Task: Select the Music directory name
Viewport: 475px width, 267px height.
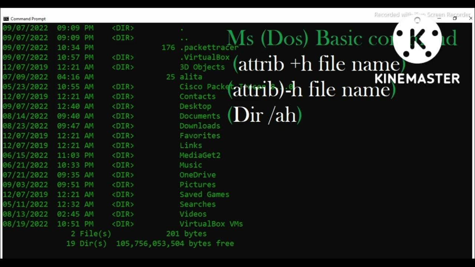Action: click(191, 165)
